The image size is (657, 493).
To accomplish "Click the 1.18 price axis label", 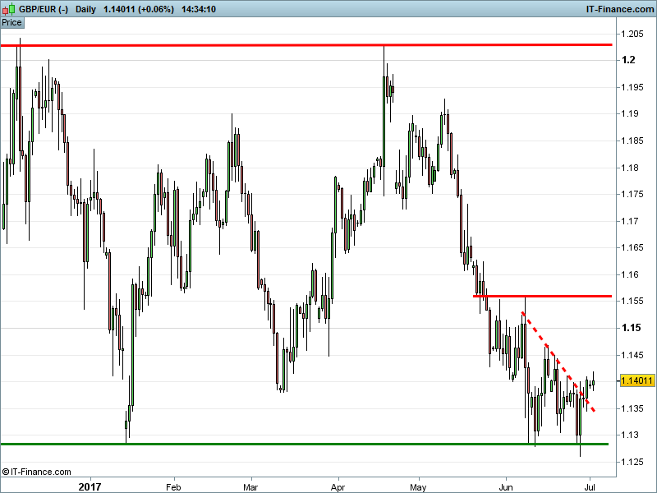I will tap(630, 168).
